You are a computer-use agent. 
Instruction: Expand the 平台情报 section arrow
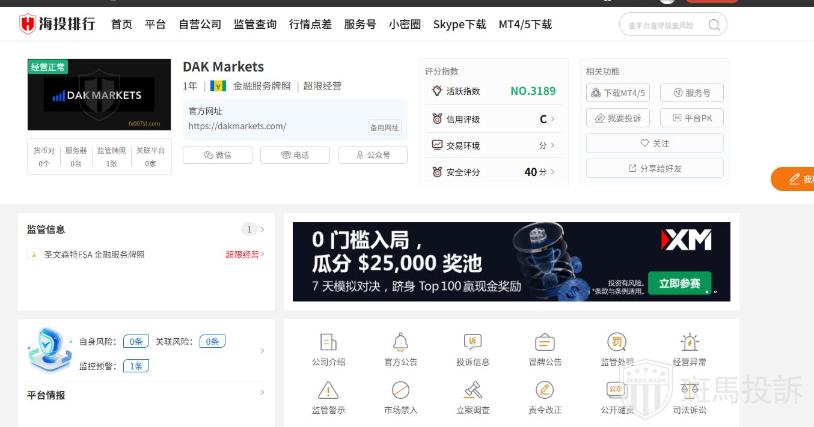pyautogui.click(x=262, y=392)
